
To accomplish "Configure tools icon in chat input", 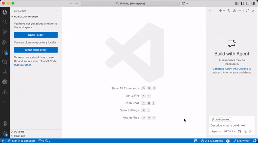I will pos(240,131).
